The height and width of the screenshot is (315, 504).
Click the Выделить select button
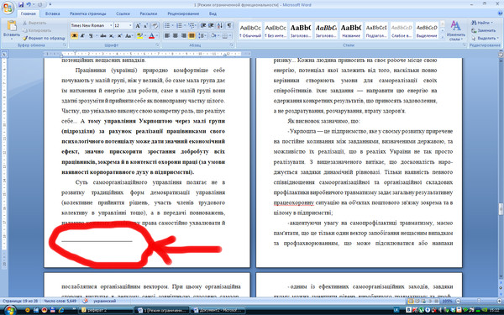click(484, 39)
